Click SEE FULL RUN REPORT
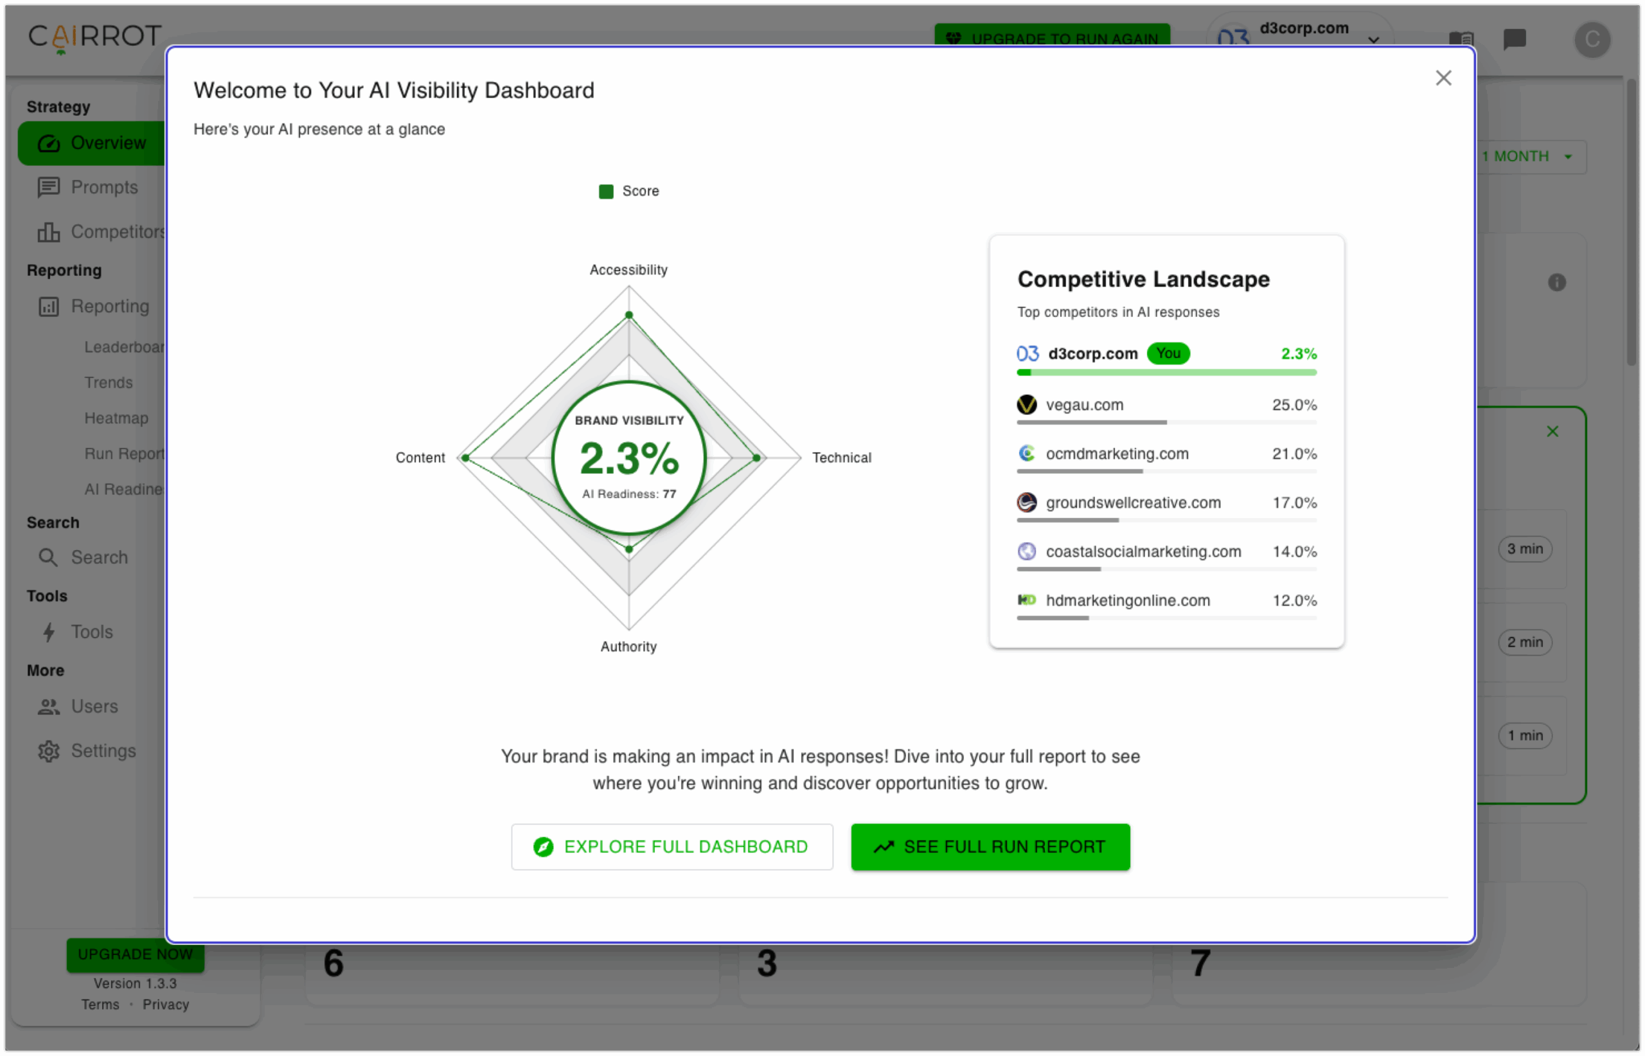 [x=990, y=846]
